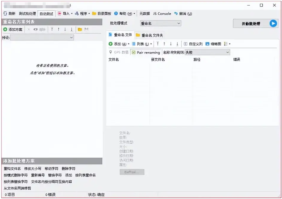The width and height of the screenshot is (282, 199).
Task: Click 元数据 in the top toolbar
Action: 145,13
